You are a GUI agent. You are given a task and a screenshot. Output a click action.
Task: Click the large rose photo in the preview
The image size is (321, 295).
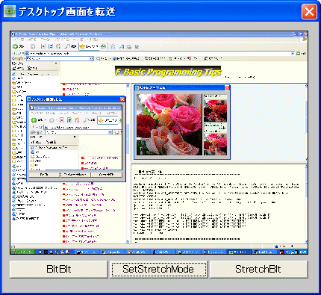[x=169, y=125]
